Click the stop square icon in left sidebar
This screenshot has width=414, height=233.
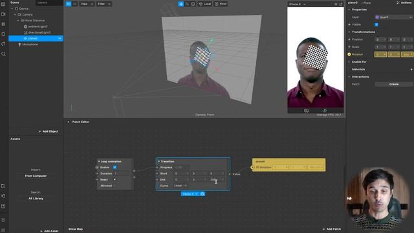click(3, 34)
